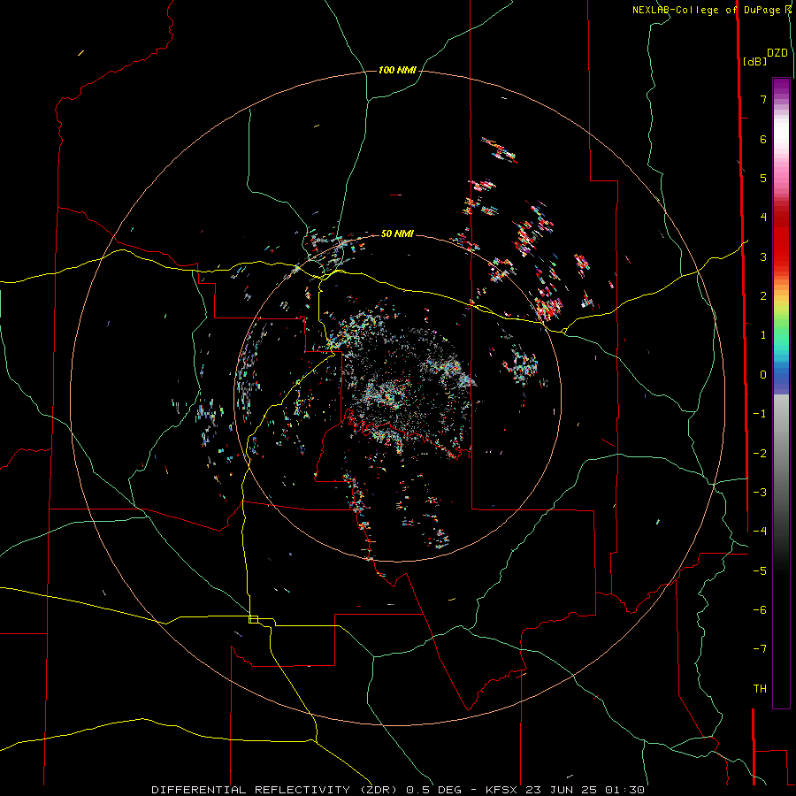
Task: Click the TH threshold label on color scale
Action: [x=760, y=689]
